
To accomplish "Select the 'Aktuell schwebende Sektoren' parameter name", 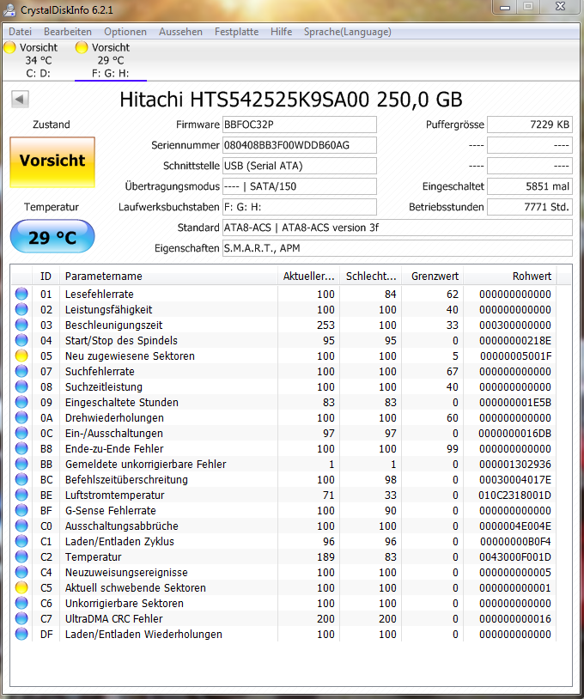I will click(136, 587).
